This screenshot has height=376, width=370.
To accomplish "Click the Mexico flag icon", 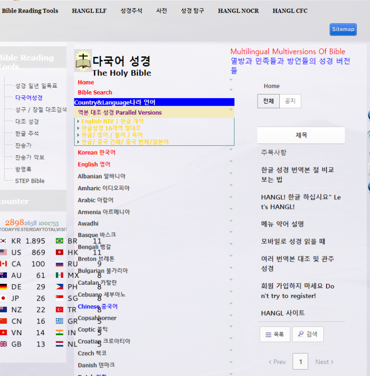I will tap(59, 275).
